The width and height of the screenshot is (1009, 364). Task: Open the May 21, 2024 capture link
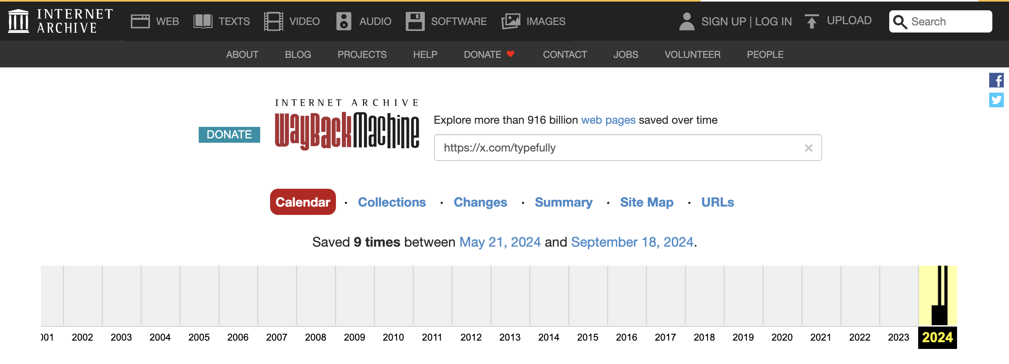tap(500, 242)
